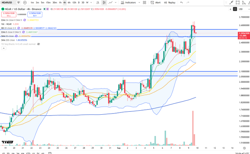250x154 pixels.
Task: Click EMA 34 indicator source icon
Action: click(x=25, y=20)
